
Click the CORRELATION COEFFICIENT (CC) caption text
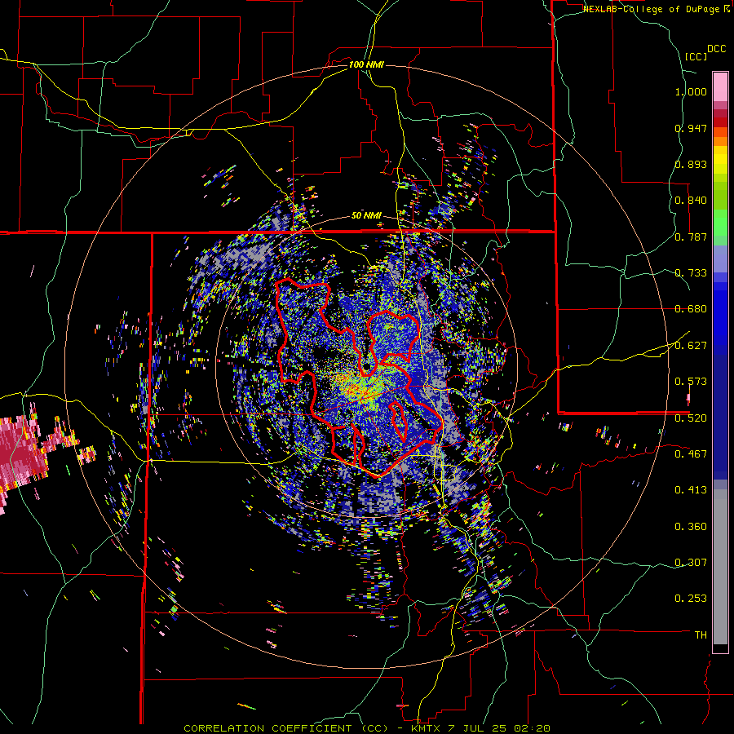point(286,728)
